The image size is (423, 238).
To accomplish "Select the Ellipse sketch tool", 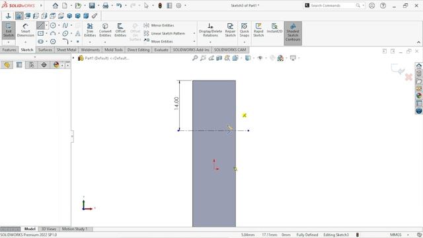I will tap(65, 34).
